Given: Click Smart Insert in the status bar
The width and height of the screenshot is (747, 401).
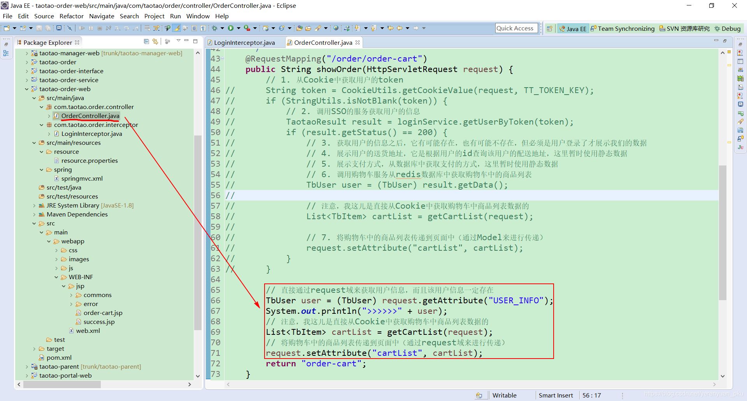Looking at the screenshot, I should 556,395.
